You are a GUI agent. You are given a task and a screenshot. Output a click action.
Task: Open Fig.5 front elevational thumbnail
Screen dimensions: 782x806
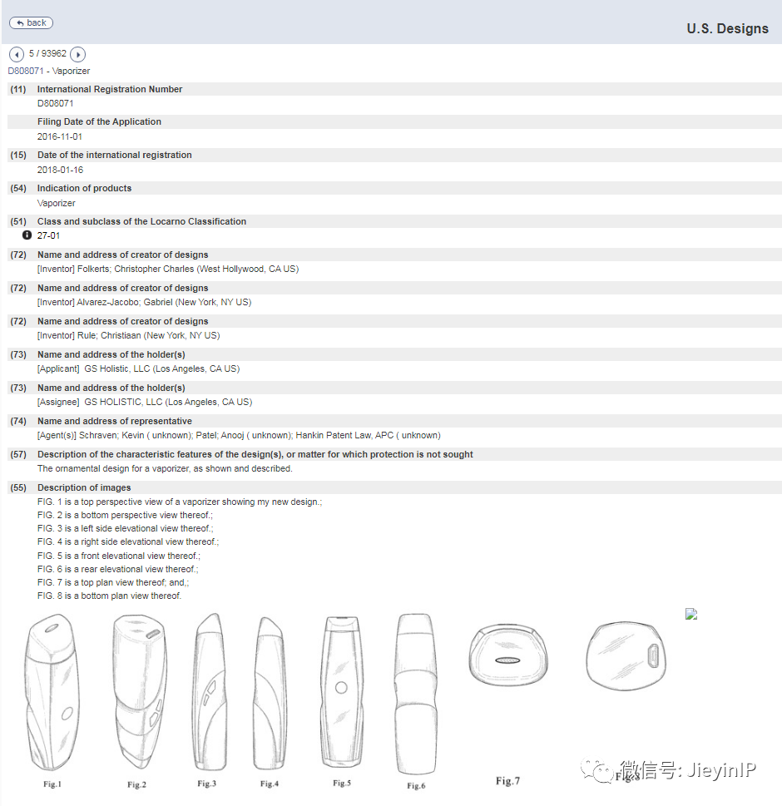(x=342, y=691)
